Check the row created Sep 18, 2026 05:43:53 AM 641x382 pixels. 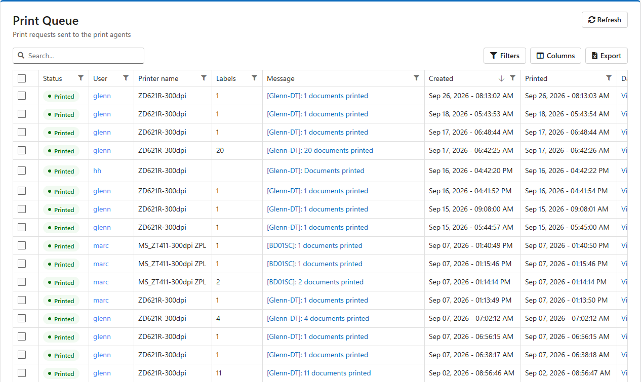22,114
